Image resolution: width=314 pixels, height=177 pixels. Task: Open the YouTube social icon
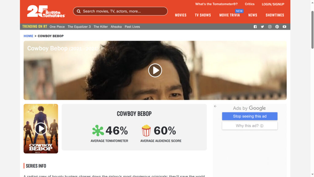[285, 27]
